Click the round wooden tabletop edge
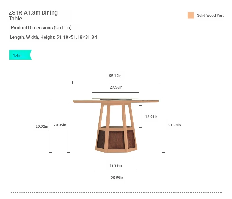232x199 pixels. click(x=116, y=101)
